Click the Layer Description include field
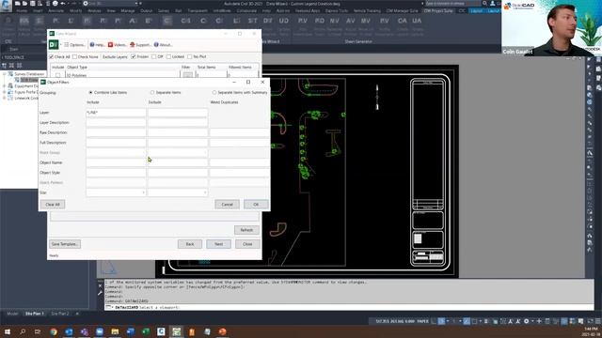This screenshot has width=602, height=338. (x=116, y=123)
